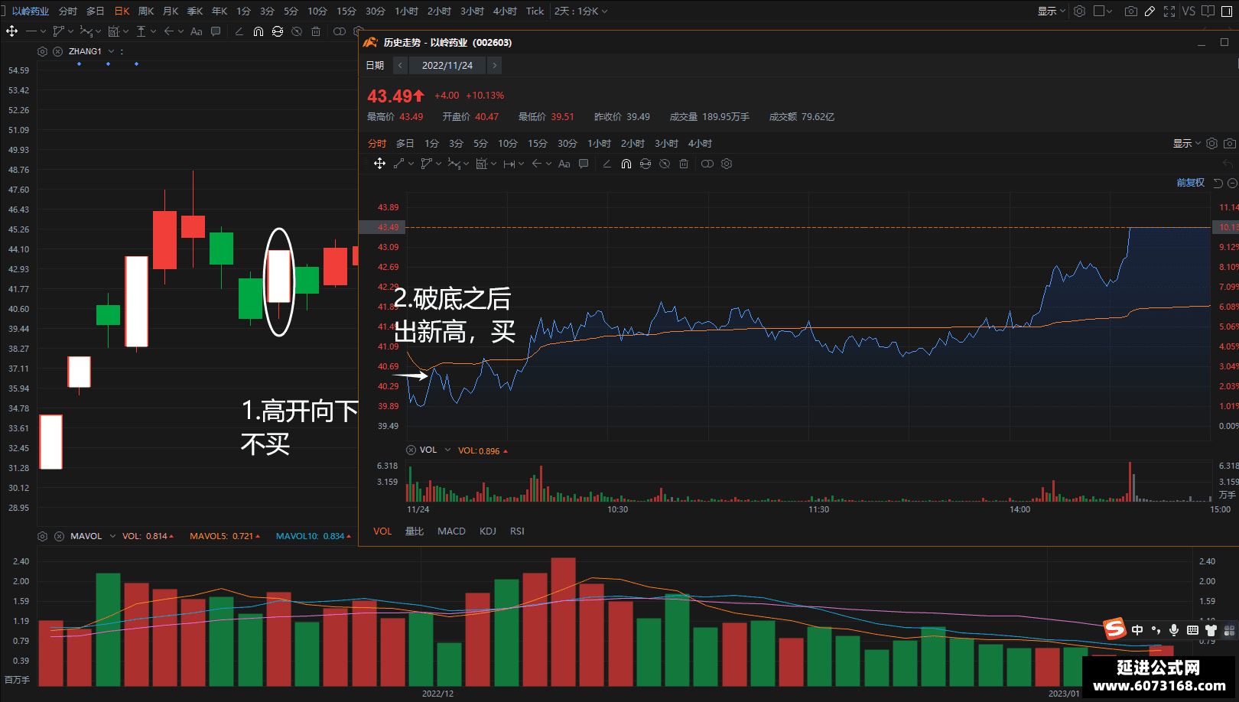
Task: Go to previous date with left arrow
Action: pyautogui.click(x=400, y=66)
